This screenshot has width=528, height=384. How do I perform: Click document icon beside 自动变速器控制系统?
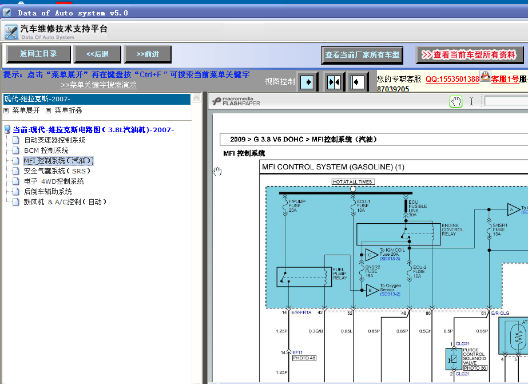coord(16,140)
